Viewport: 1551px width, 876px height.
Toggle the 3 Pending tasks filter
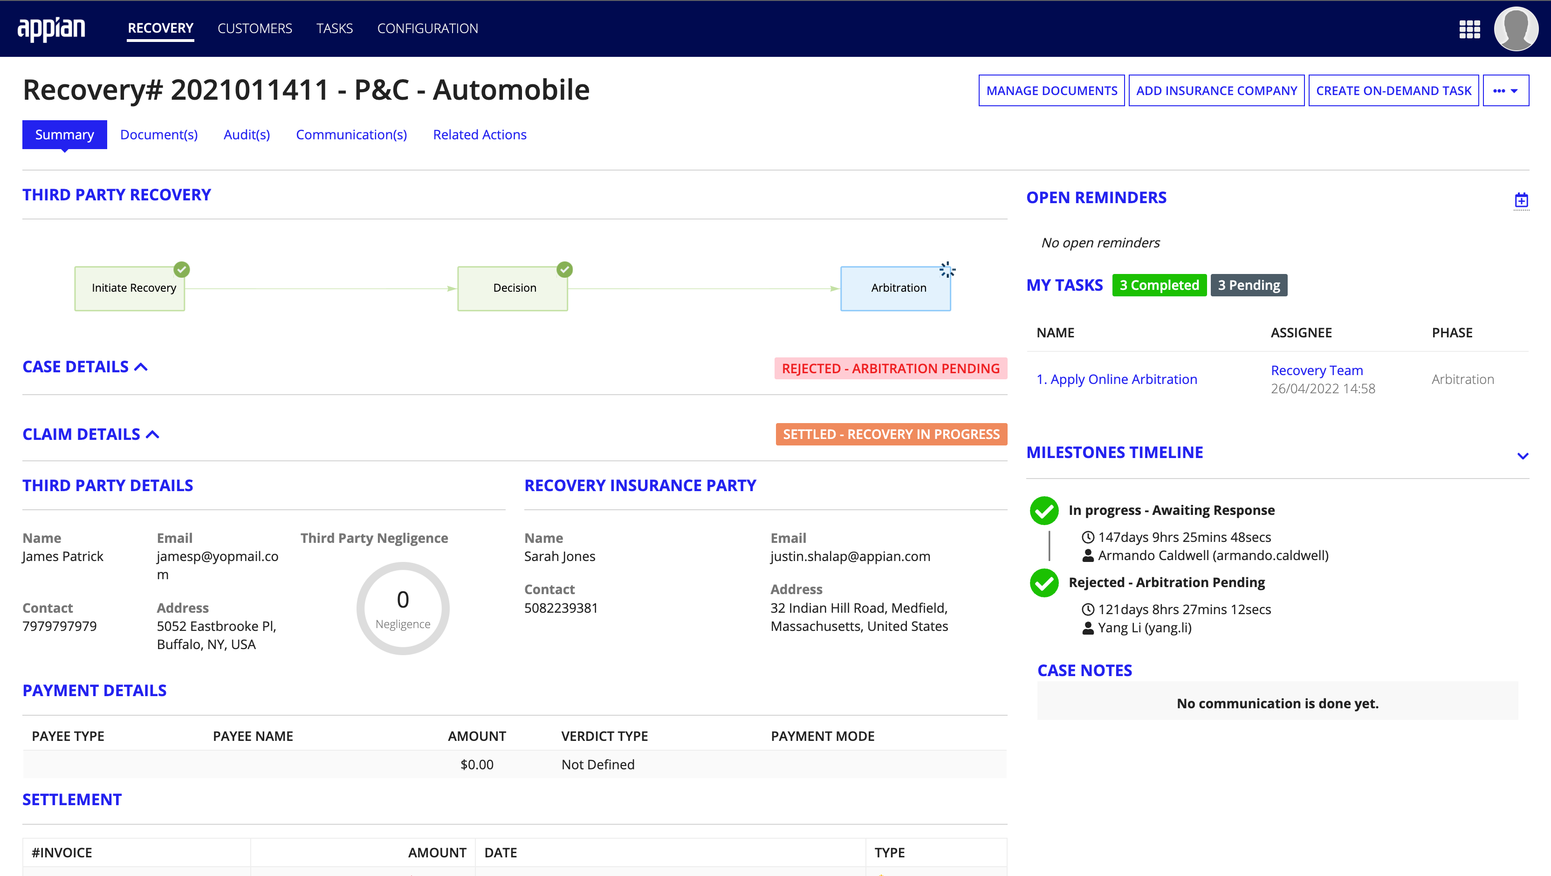1249,285
